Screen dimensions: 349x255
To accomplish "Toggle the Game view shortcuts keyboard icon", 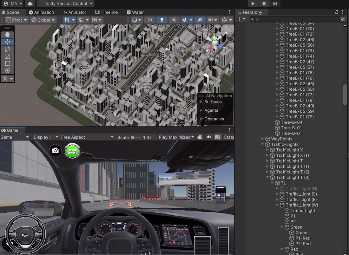I will tap(218, 137).
